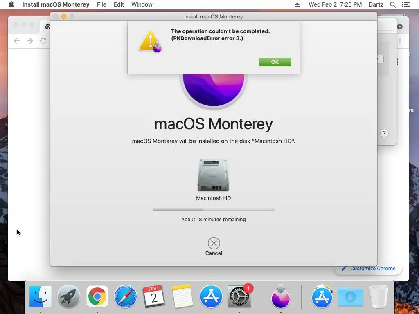Open Google Chrome from the Dock
Viewport: 419px width, 314px height.
pos(97,296)
